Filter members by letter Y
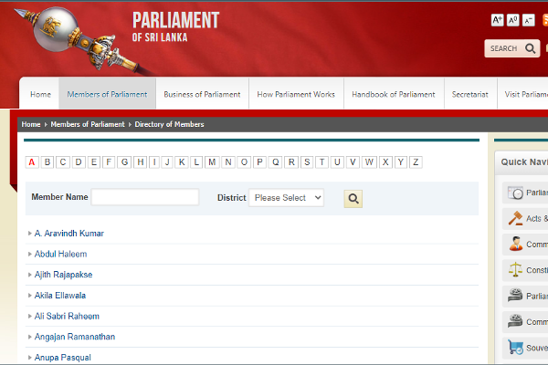 [x=401, y=162]
